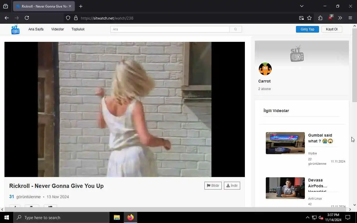Click the Kayıt Ol button

point(332,29)
